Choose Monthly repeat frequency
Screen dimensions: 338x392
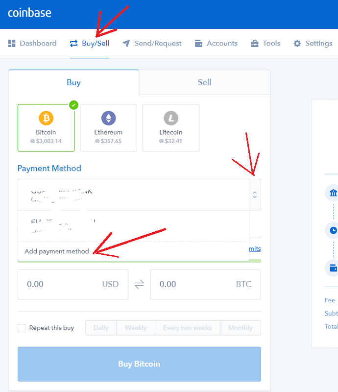(241, 328)
